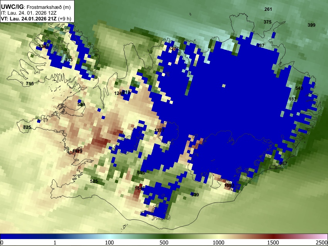Screen dimensions: 328x246
Task: Click the map value 519
Action: click(81, 104)
